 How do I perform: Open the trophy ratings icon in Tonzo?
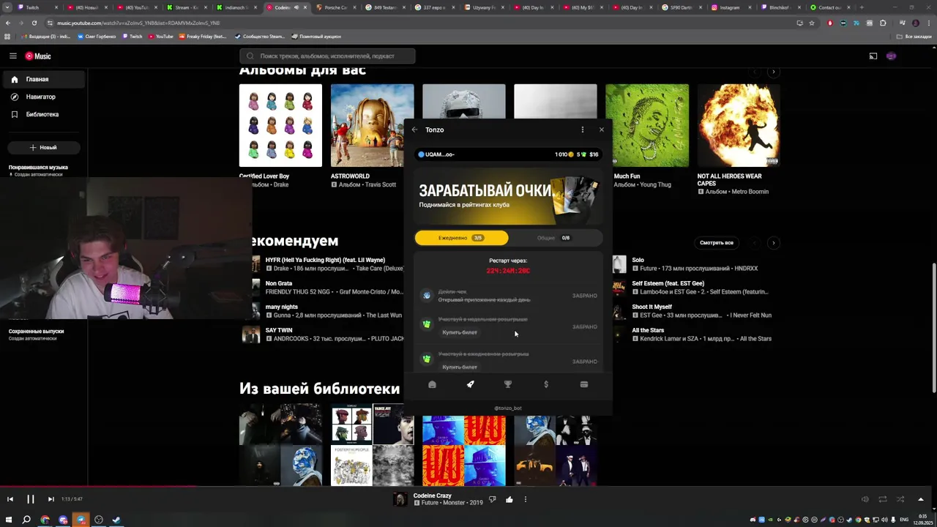(x=508, y=384)
